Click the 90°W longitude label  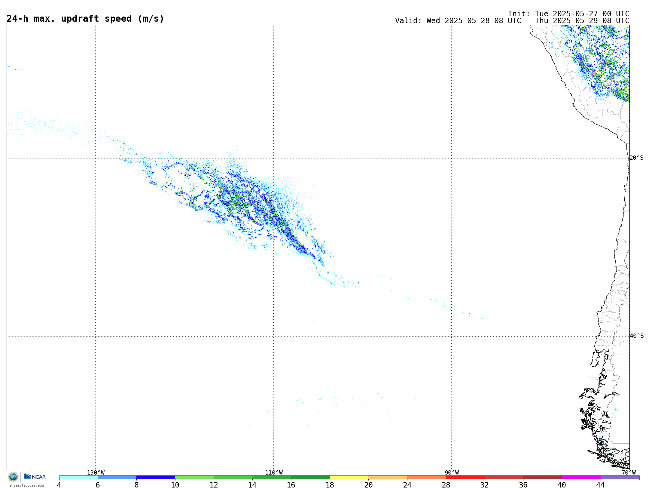click(452, 473)
